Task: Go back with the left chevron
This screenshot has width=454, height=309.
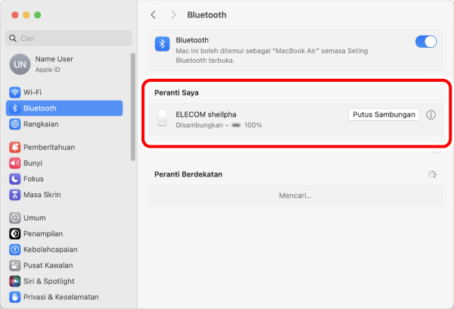Action: (154, 15)
